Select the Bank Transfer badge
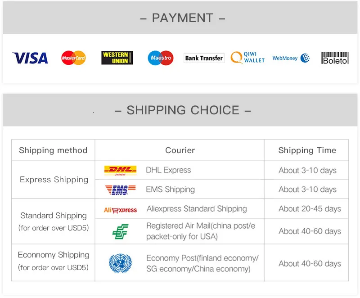360x298 pixels. coord(204,58)
